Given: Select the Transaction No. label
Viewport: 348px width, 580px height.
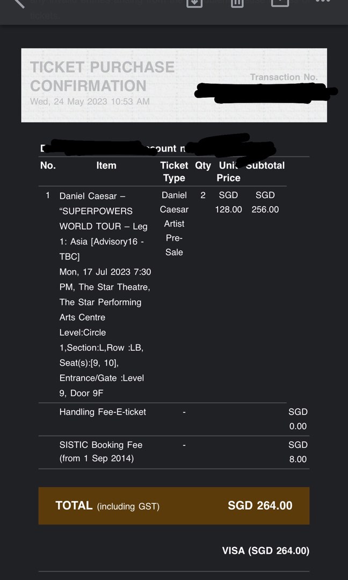Looking at the screenshot, I should [x=284, y=77].
